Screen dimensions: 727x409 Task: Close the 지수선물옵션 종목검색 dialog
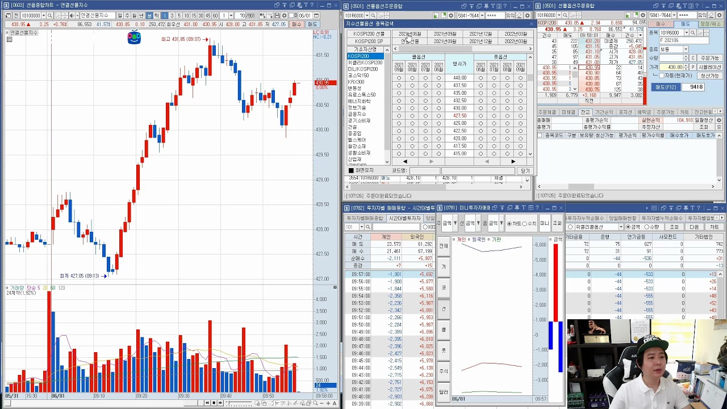click(531, 23)
